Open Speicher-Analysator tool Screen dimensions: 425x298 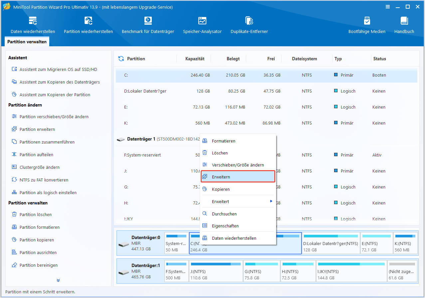point(202,25)
